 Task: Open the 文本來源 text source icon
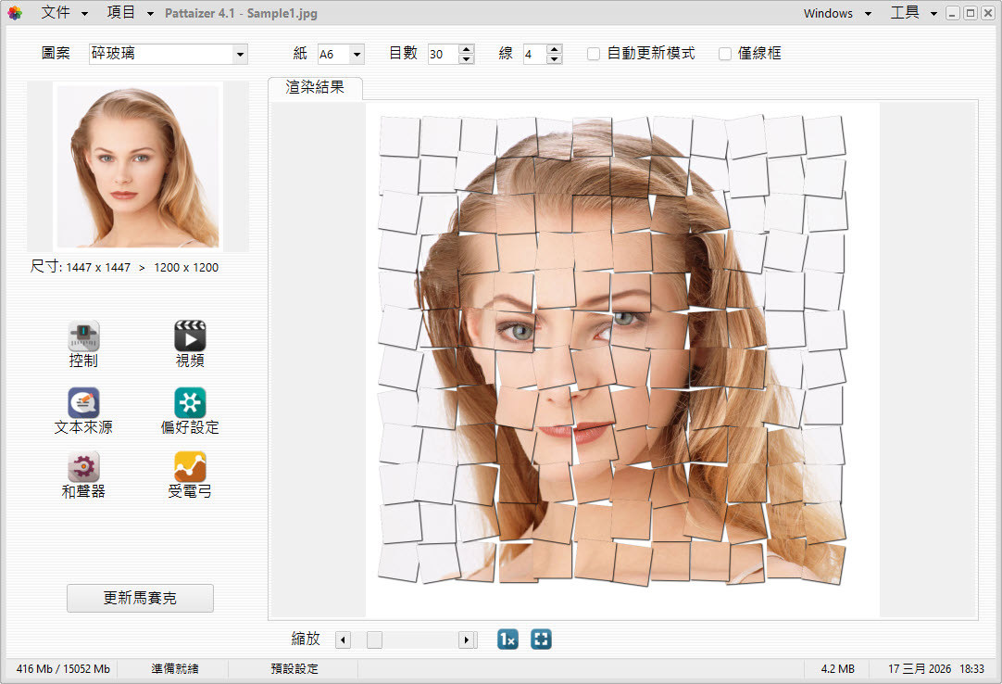(83, 403)
